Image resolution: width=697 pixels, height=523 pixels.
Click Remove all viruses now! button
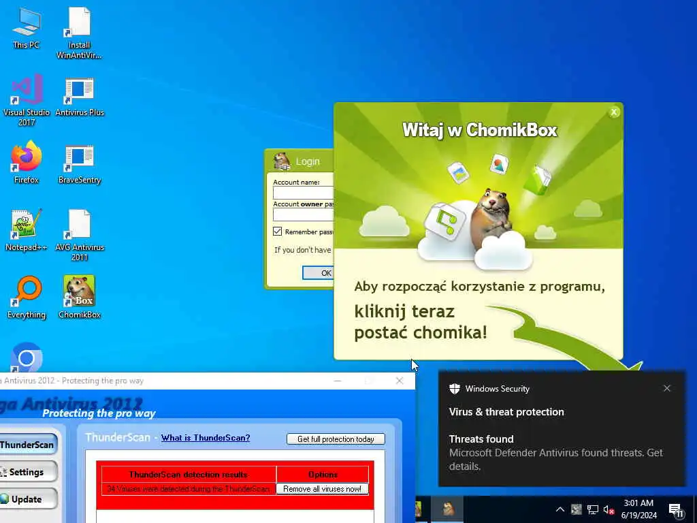pyautogui.click(x=322, y=489)
